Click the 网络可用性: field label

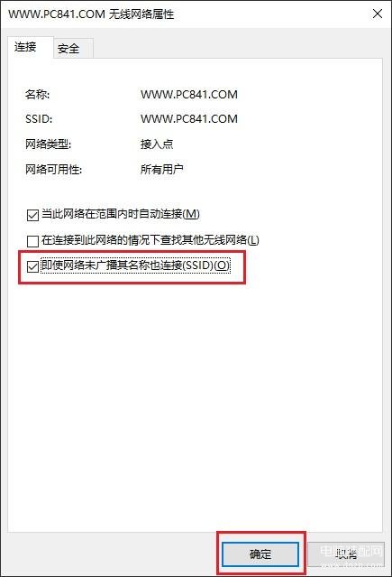pos(53,169)
